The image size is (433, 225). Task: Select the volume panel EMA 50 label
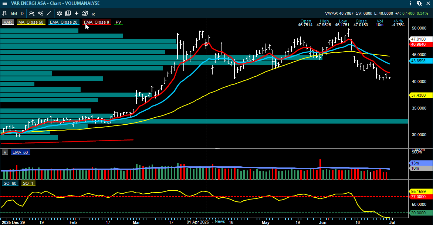click(x=20, y=152)
